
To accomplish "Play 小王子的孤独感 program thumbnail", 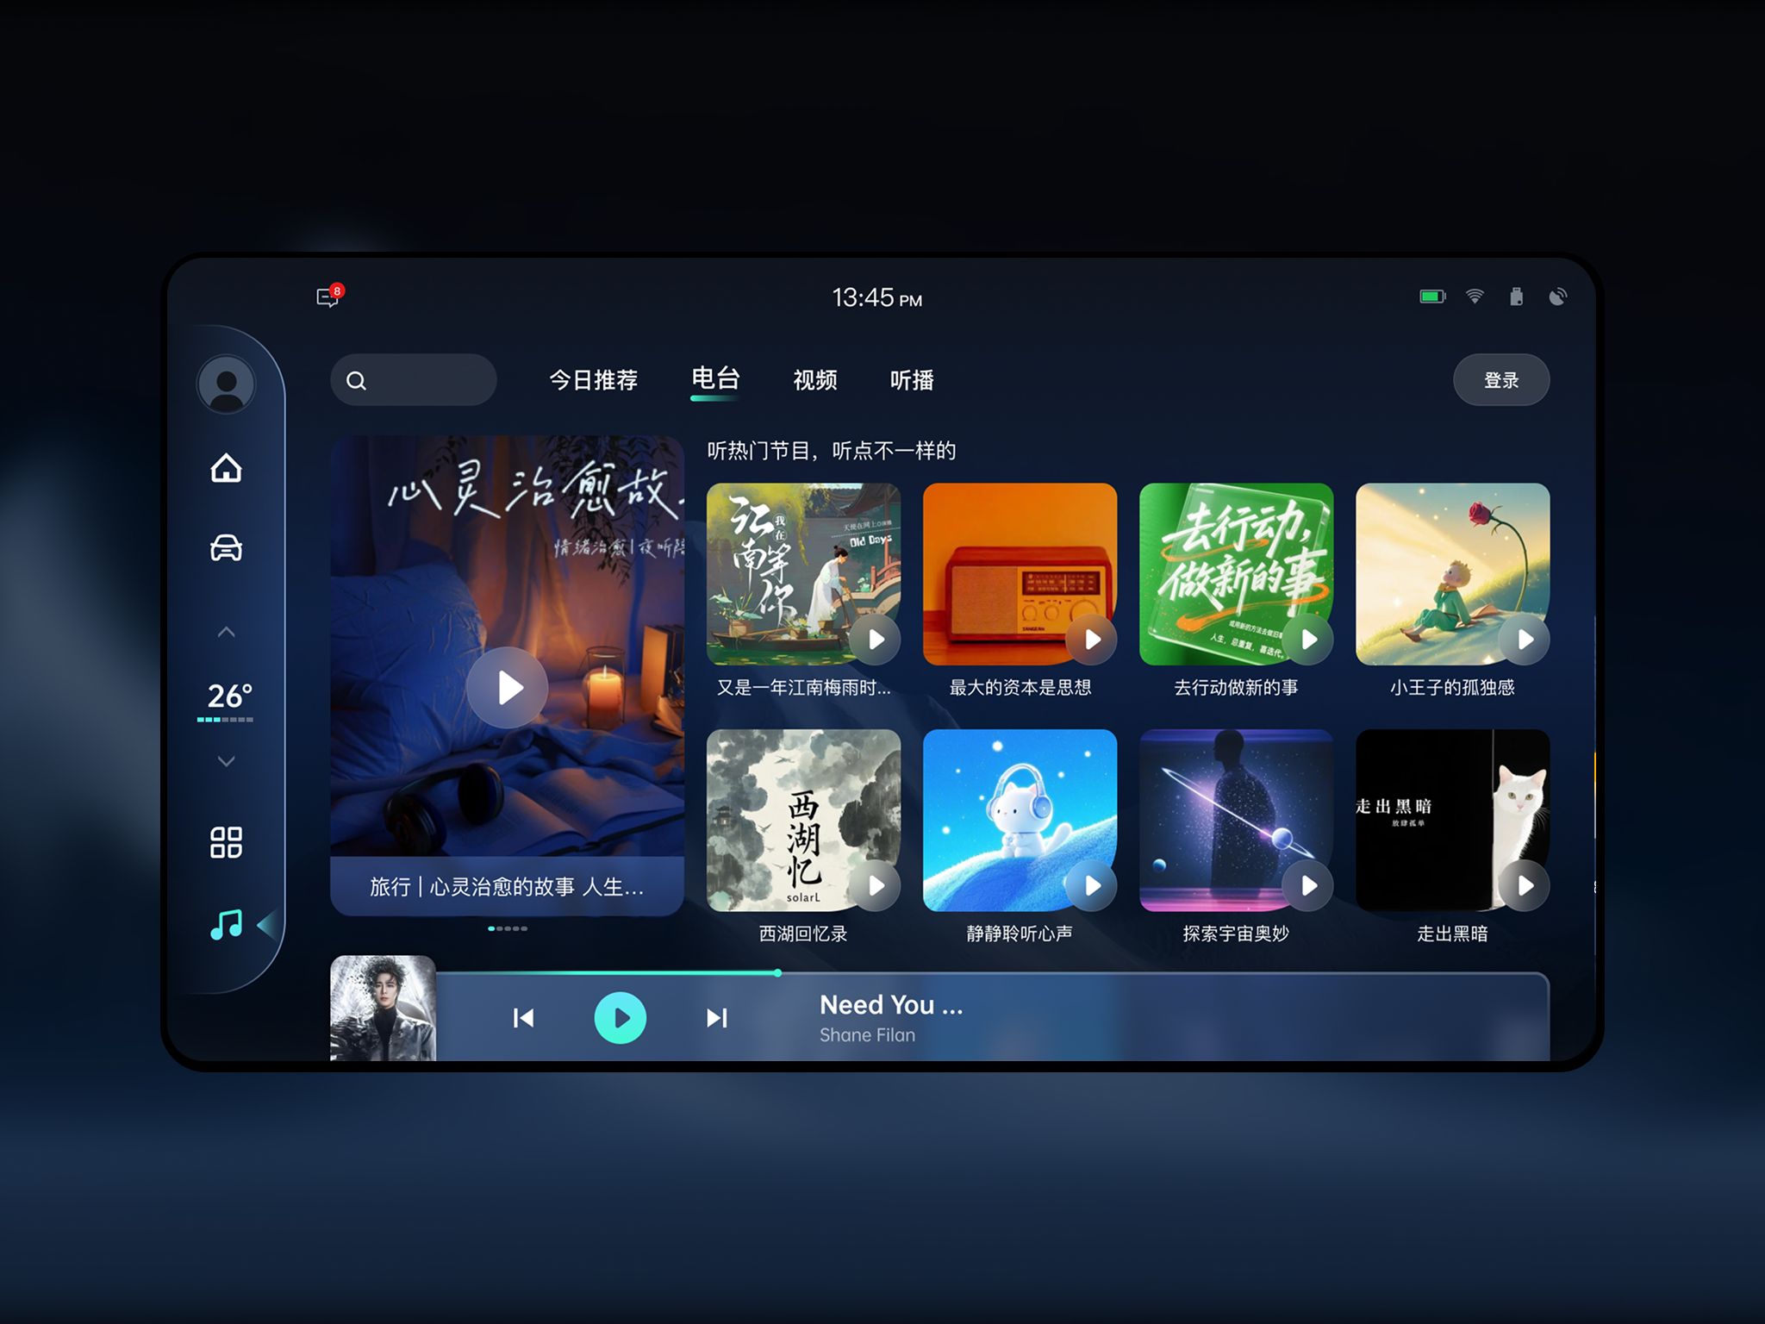I will [x=1524, y=640].
